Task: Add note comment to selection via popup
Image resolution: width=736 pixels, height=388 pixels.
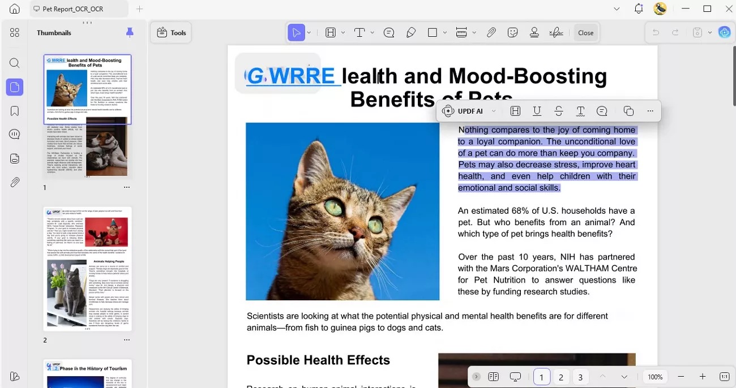Action: tap(602, 111)
